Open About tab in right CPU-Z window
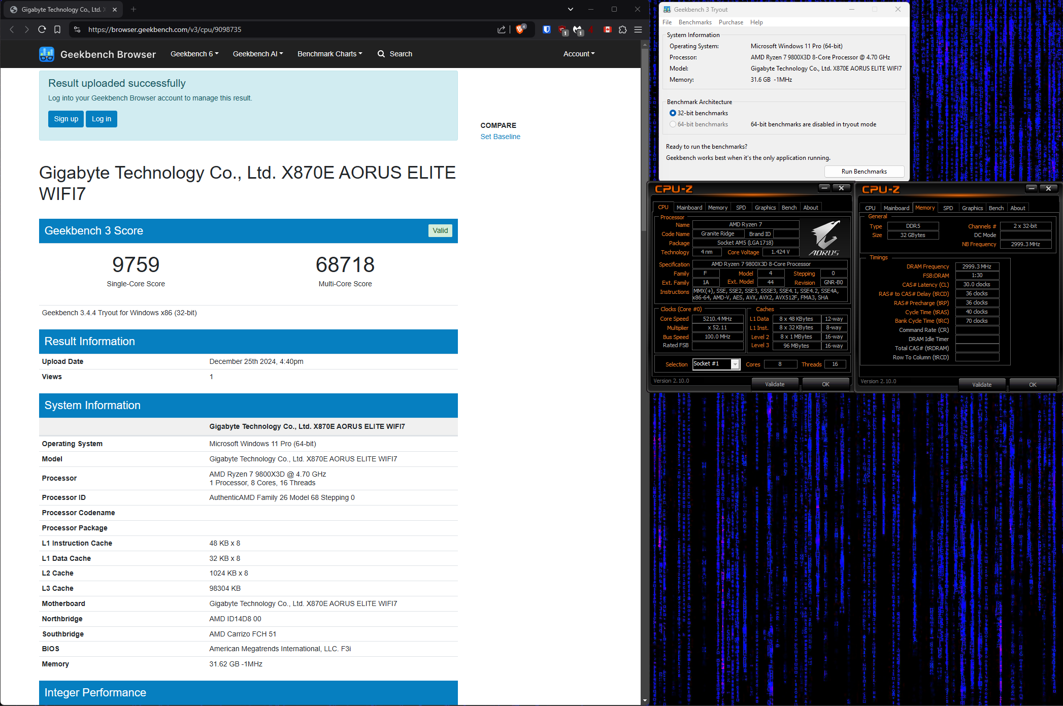This screenshot has width=1063, height=706. click(1018, 208)
